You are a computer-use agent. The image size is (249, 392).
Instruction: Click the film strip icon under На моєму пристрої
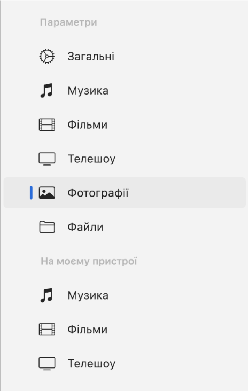point(47,330)
